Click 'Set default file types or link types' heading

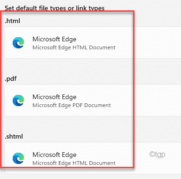tap(55, 8)
